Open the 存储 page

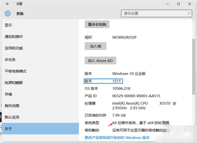tap(8, 94)
